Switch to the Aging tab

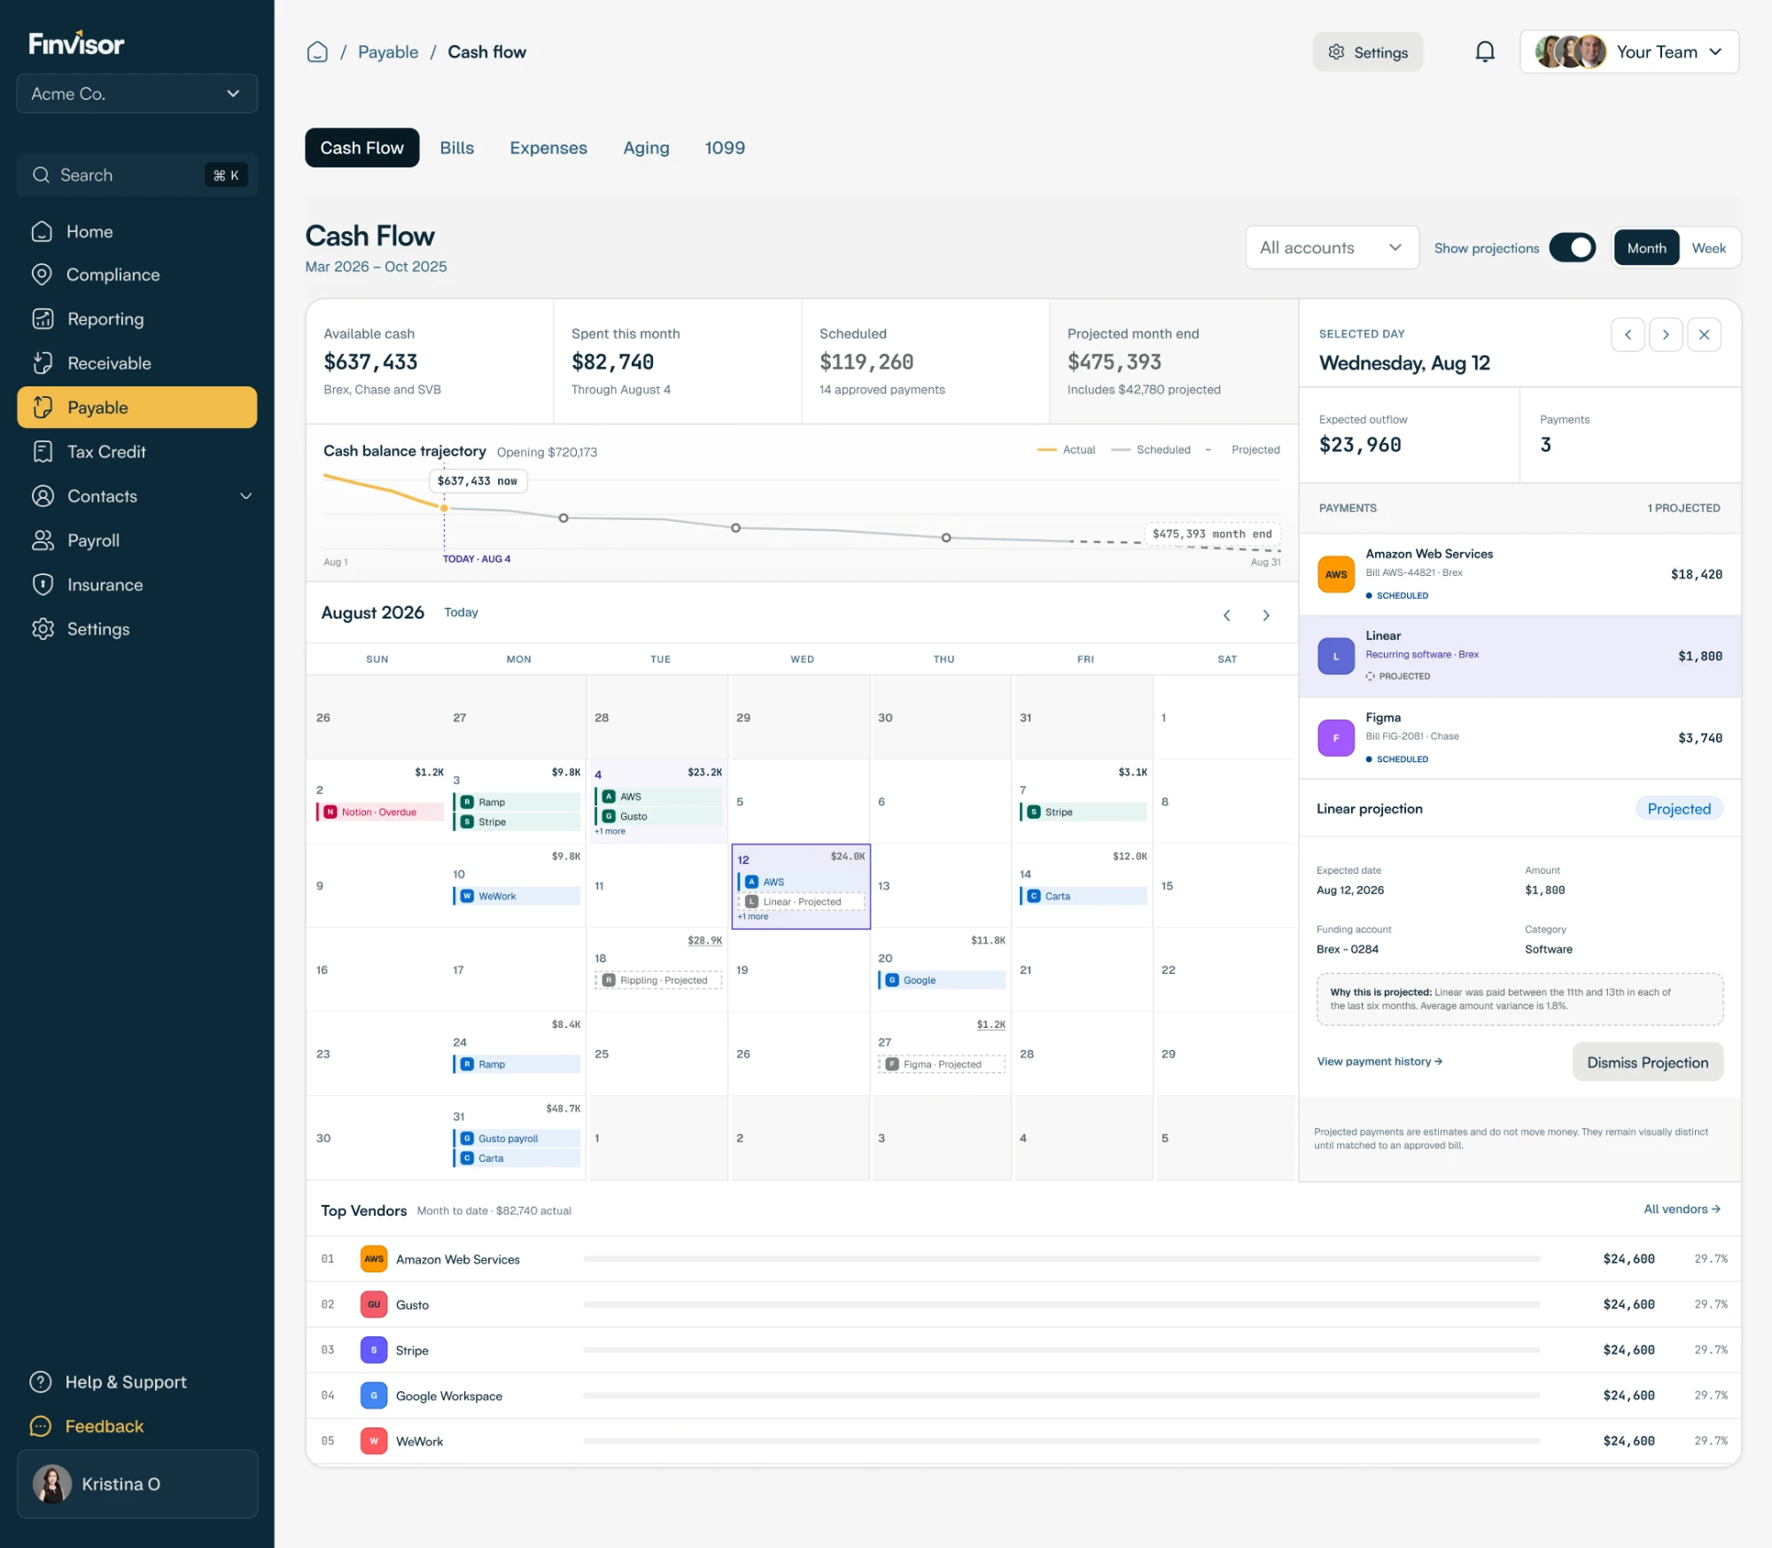[646, 148]
